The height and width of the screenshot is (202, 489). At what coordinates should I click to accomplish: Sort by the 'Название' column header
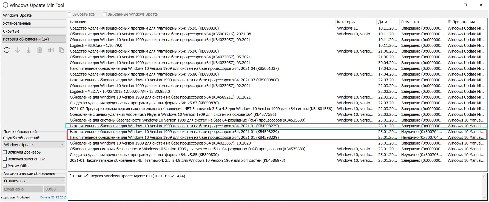(x=202, y=22)
